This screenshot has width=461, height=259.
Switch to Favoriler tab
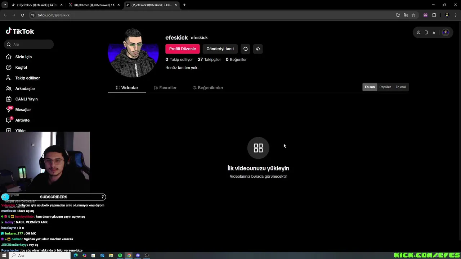coord(165,88)
